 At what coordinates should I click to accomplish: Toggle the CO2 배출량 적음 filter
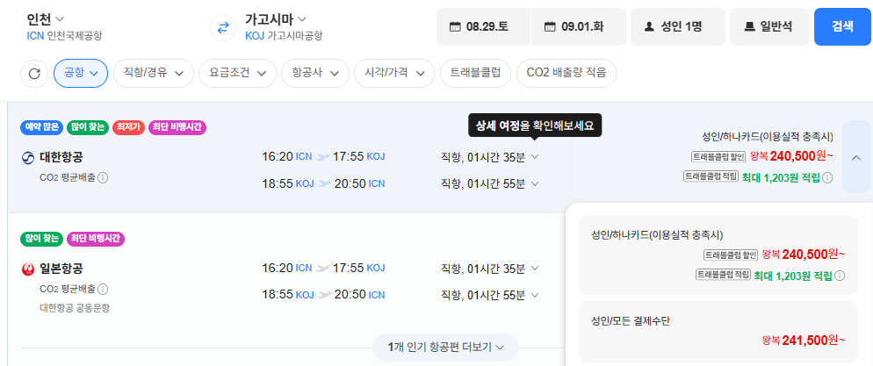pyautogui.click(x=566, y=74)
